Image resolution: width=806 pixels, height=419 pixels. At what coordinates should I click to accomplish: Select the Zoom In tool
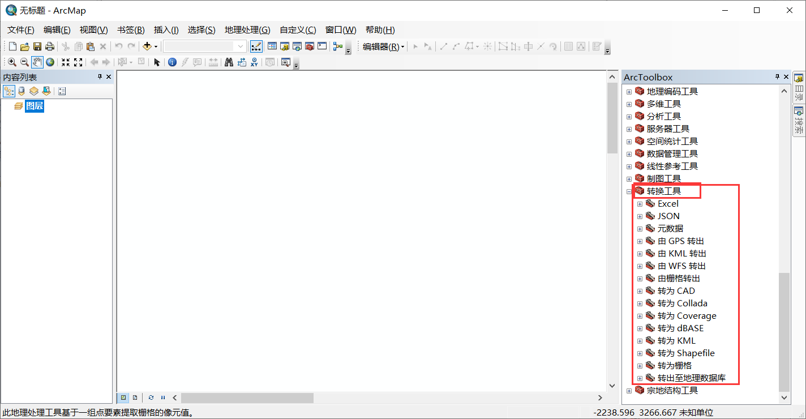coord(12,62)
